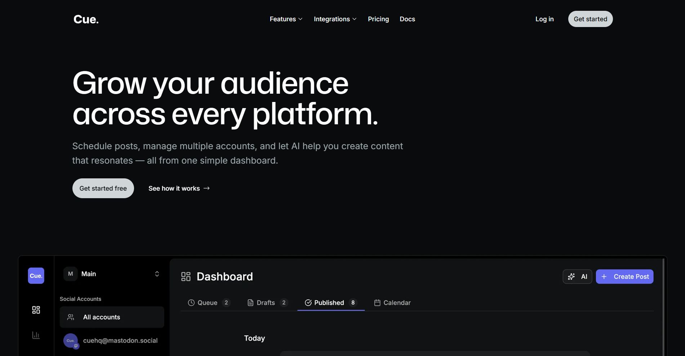Click the Today heading in the published list

pos(254,338)
